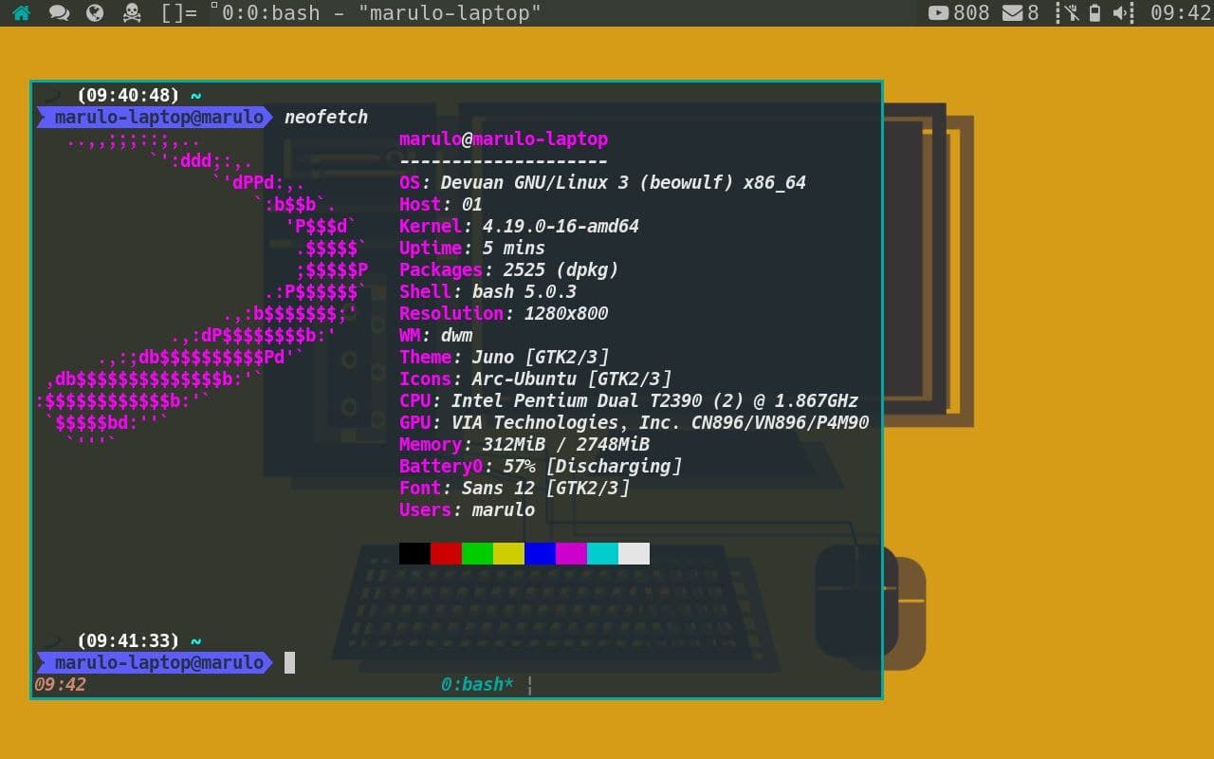The height and width of the screenshot is (759, 1214).
Task: Select the globe web tag
Action: (x=95, y=13)
